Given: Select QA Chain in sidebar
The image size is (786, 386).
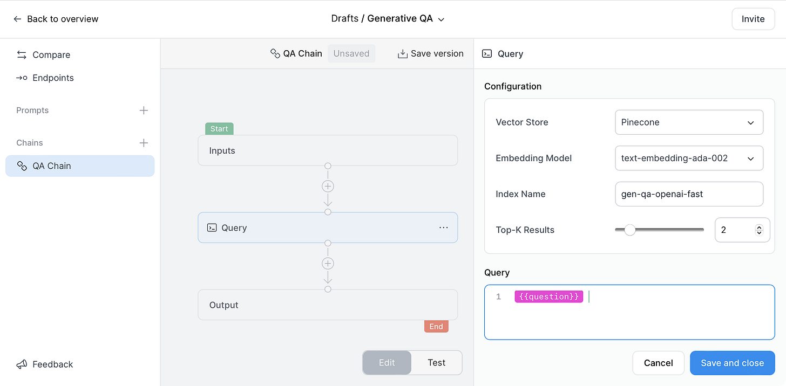Looking at the screenshot, I should tap(80, 166).
